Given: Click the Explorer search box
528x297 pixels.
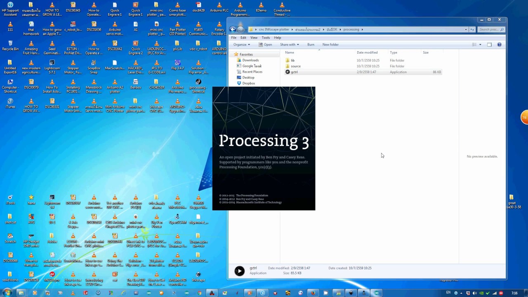Looking at the screenshot, I should click(x=490, y=29).
